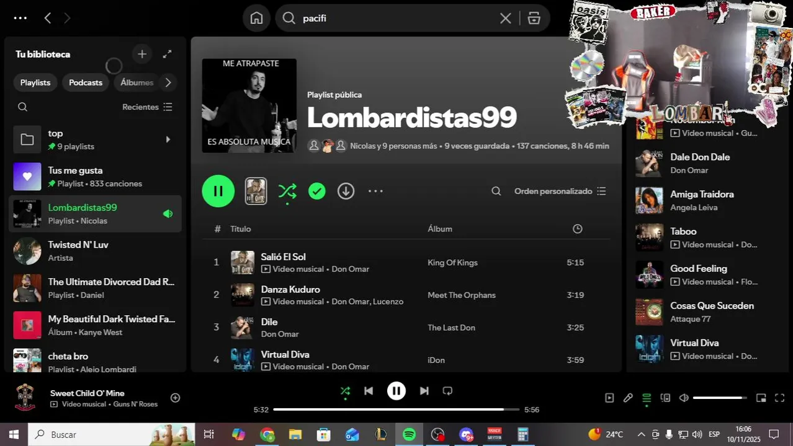
Task: Toggle the lyrics microphone icon
Action: coord(628,398)
